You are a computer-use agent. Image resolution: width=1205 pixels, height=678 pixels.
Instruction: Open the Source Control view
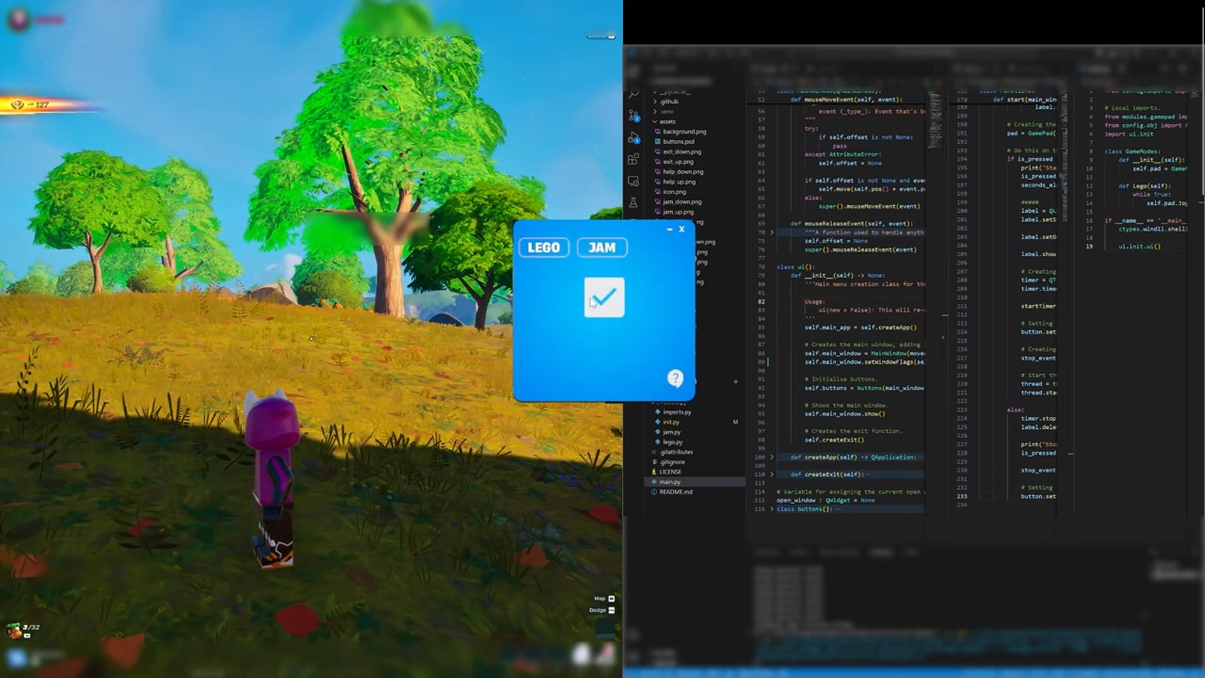pos(634,116)
